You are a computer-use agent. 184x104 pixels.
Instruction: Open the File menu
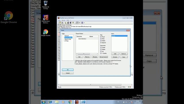59,20
